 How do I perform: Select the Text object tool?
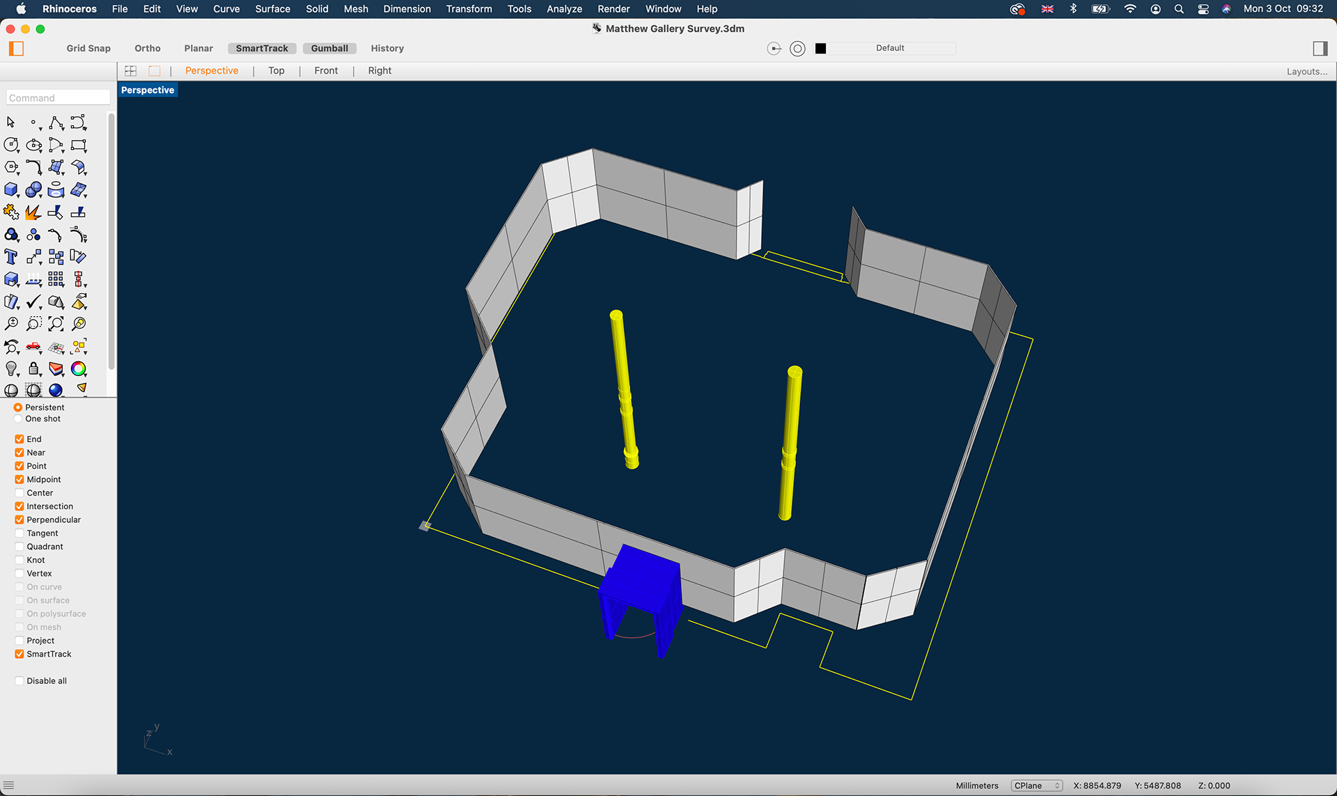11,257
